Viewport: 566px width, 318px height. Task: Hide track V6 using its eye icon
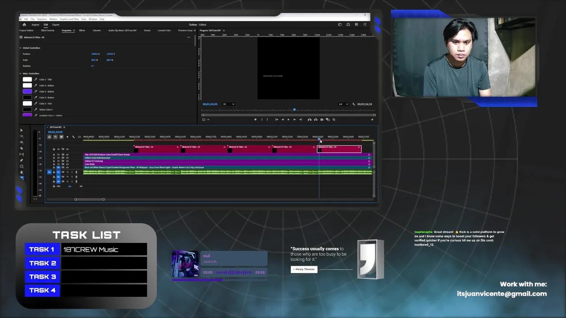click(x=67, y=149)
